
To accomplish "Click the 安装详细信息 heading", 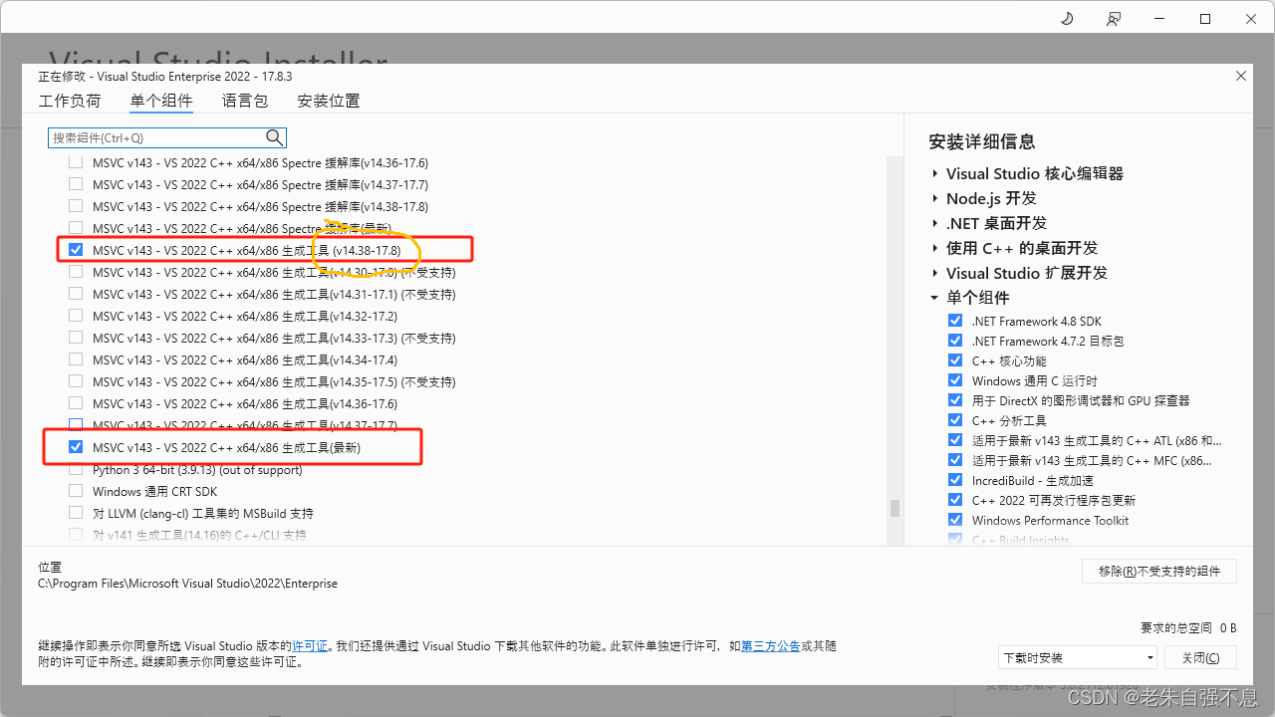I will (x=981, y=142).
